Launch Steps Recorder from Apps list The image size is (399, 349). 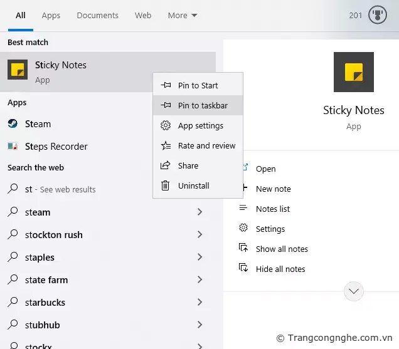[x=56, y=147]
